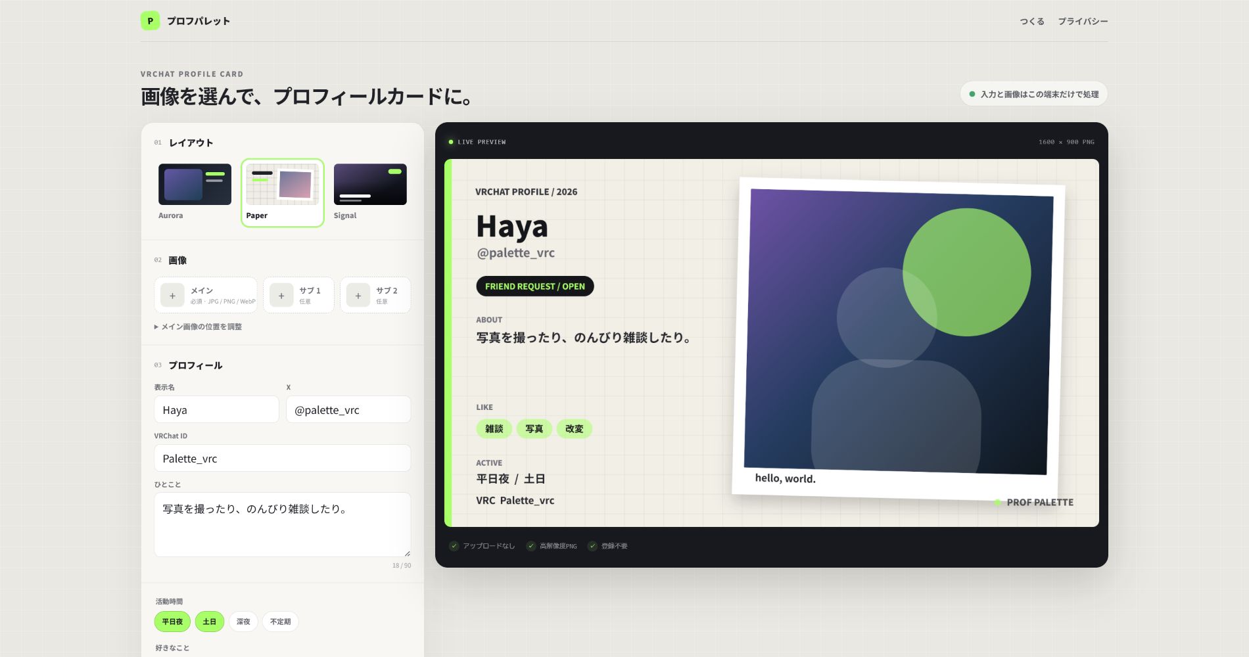This screenshot has height=657, width=1249.
Task: Click the checkmark icon beside 高解像度PNG
Action: (x=531, y=546)
